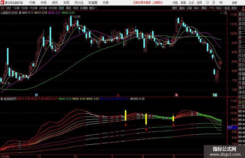Switch to 月线 monthly tab

(x=75, y=8)
